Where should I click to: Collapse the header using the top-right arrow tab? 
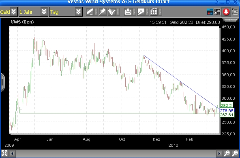point(230,20)
